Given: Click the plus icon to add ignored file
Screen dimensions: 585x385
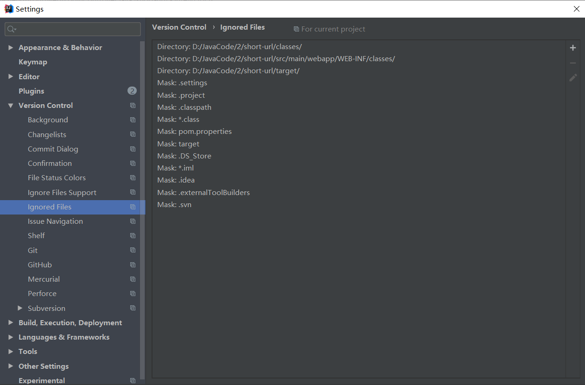Looking at the screenshot, I should click(573, 48).
